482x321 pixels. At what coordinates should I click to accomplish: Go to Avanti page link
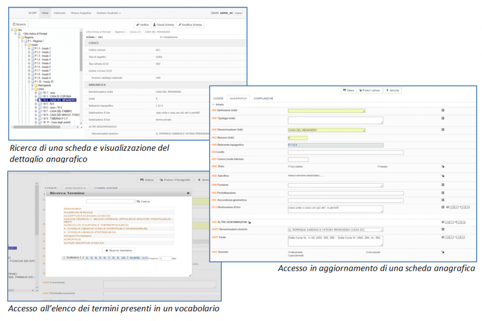click(x=135, y=258)
